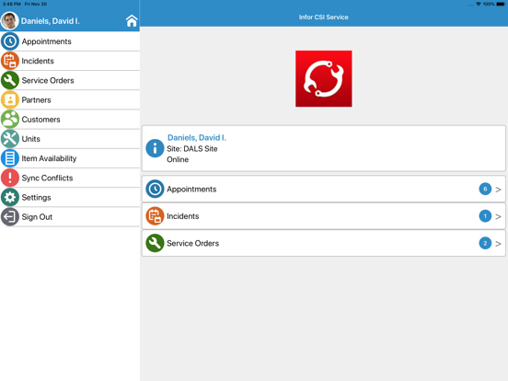Open Settings from the sidebar
The width and height of the screenshot is (508, 381).
click(x=70, y=197)
